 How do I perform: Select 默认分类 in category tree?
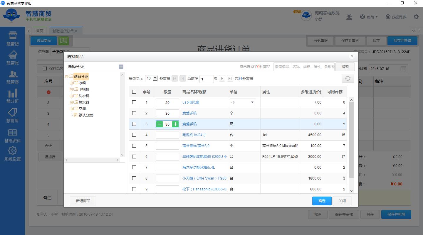[x=85, y=115]
